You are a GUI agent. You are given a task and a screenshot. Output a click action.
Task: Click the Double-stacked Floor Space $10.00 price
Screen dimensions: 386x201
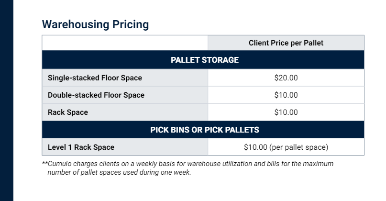click(x=286, y=95)
